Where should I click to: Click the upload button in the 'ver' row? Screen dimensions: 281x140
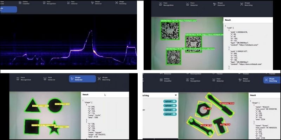click(170, 110)
